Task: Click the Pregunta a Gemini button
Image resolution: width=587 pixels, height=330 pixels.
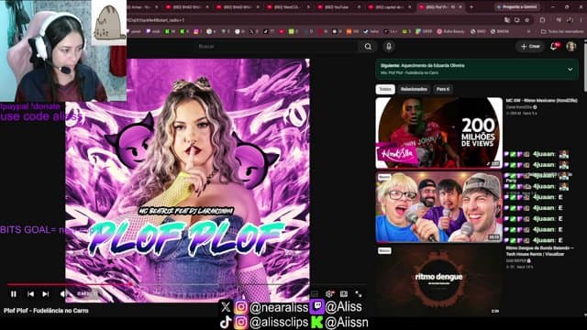Action: 516,6
